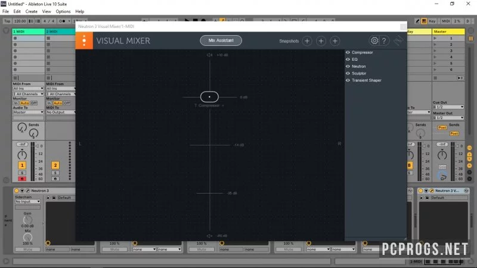Open the Create menu
Viewport: 477px width, 268px height.
tap(32, 11)
